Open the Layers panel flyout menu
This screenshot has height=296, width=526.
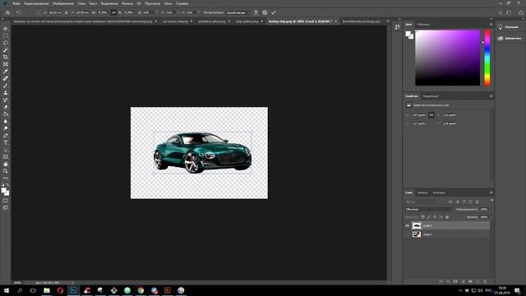click(491, 192)
